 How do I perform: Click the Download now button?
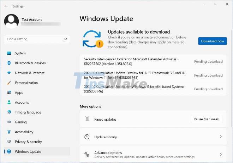(x=212, y=41)
